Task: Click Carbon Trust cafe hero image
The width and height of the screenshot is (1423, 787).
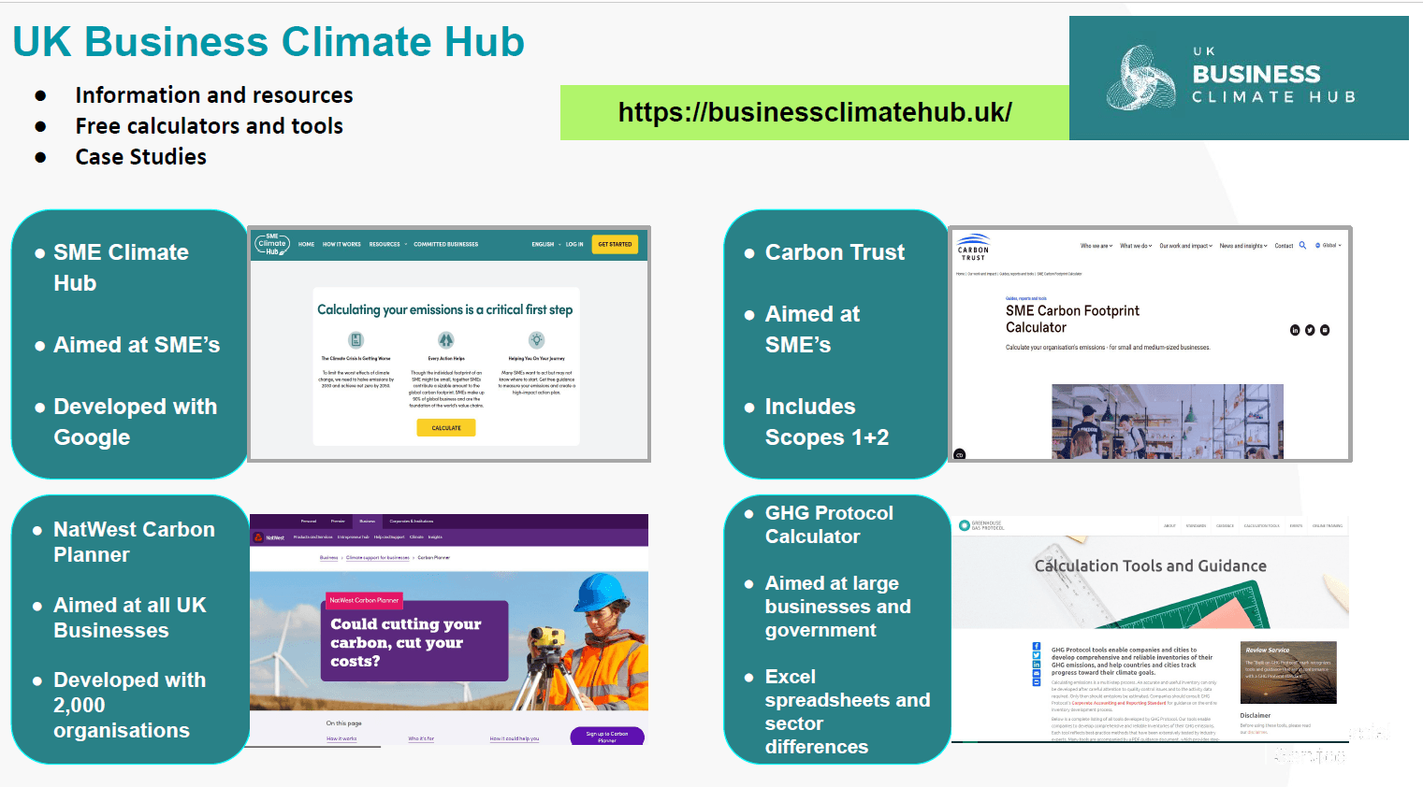Action: click(1167, 421)
